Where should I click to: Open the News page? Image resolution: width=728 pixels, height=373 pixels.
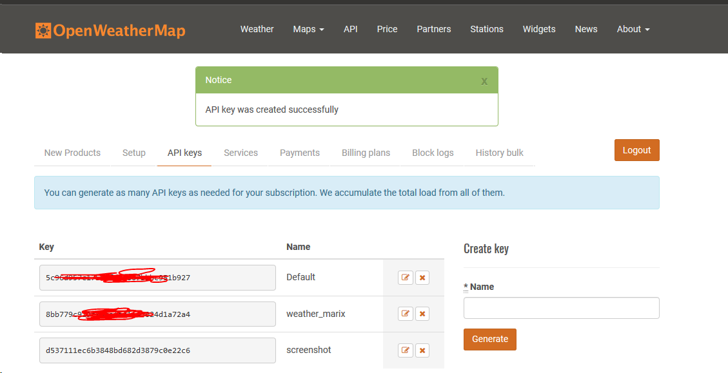point(586,29)
